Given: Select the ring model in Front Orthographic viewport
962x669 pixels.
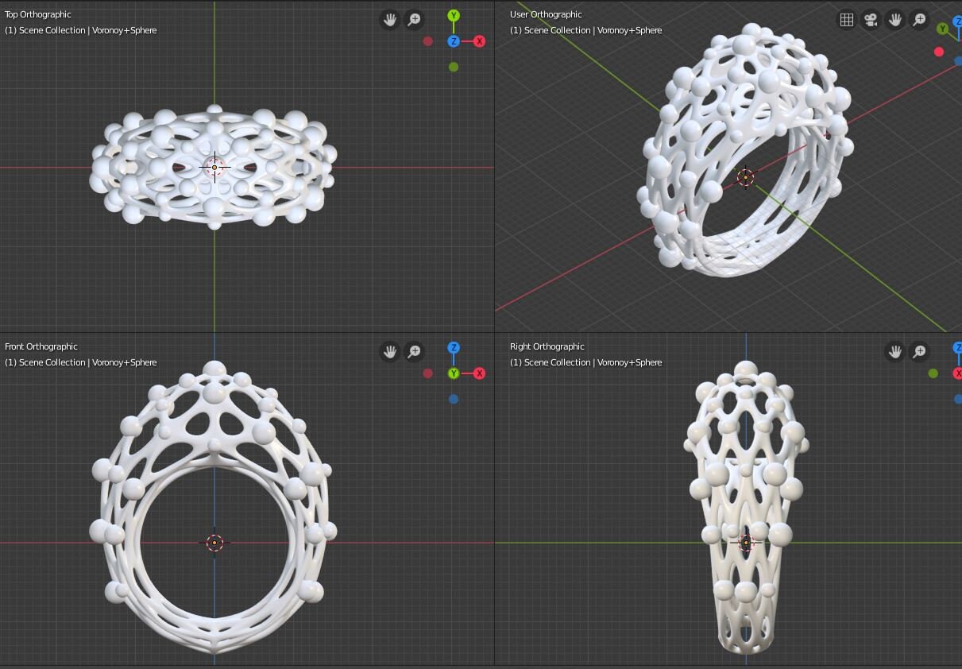Looking at the screenshot, I should [x=214, y=507].
